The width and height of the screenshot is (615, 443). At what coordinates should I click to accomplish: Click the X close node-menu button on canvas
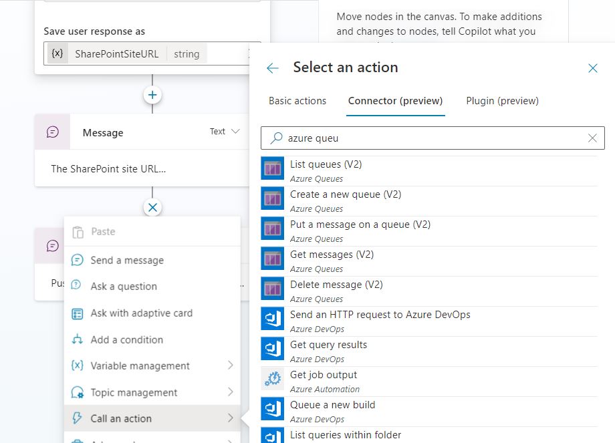(x=152, y=207)
